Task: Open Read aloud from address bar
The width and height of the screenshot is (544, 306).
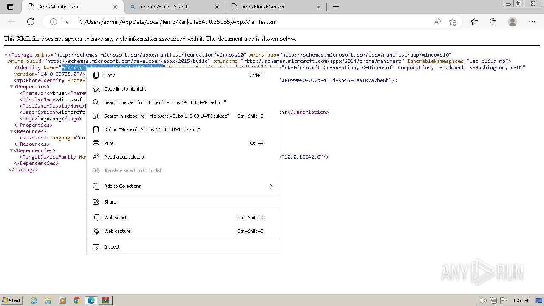Action: coord(437,22)
